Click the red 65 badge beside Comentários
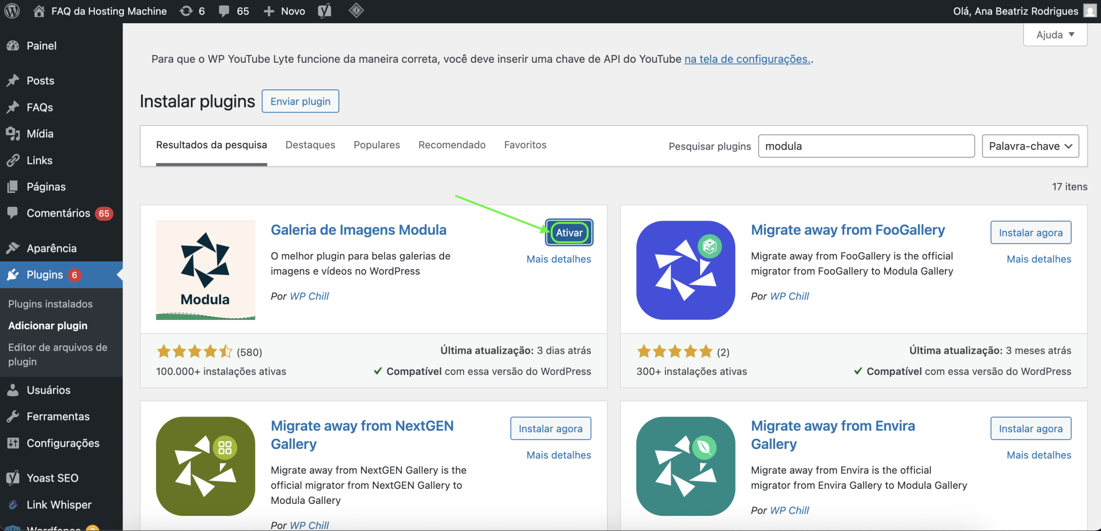The image size is (1101, 531). 104,213
